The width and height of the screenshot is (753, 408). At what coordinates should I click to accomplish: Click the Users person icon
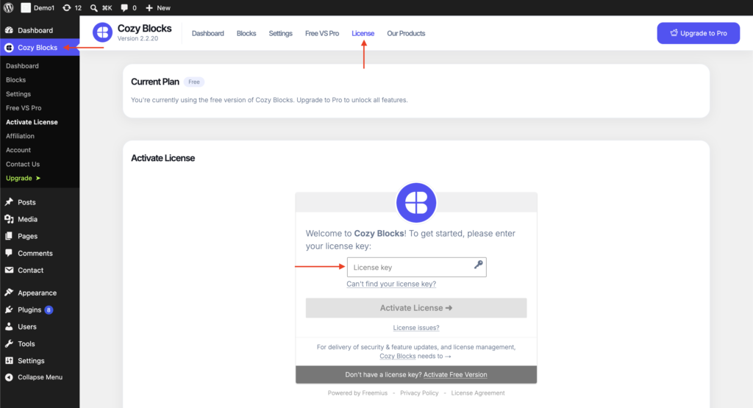click(9, 326)
